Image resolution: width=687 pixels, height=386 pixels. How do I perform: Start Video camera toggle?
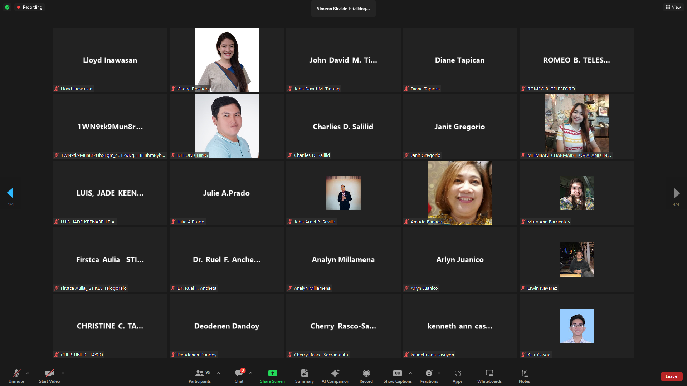(49, 373)
